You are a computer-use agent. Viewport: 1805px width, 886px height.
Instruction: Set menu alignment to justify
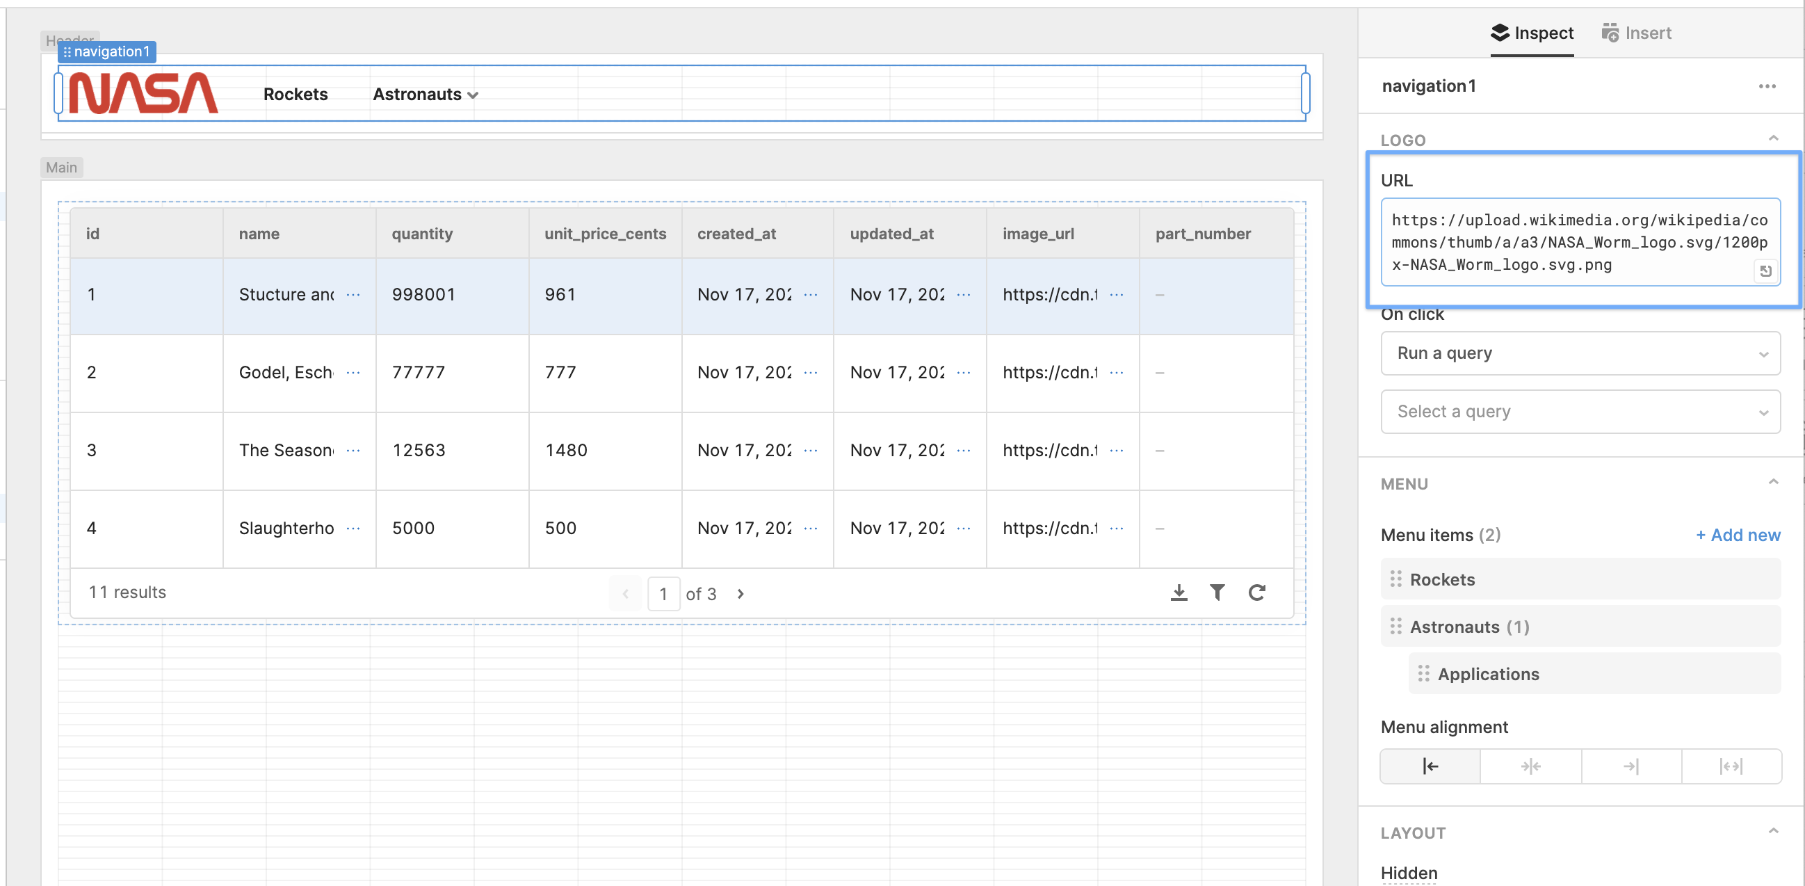click(x=1731, y=766)
